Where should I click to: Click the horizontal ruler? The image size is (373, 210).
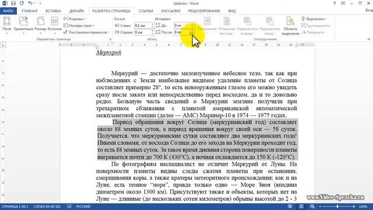point(186,45)
